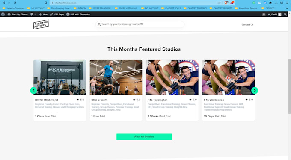Click 'Edit Page' in the admin bar
The image size is (291, 160).
pyautogui.click(x=57, y=14)
